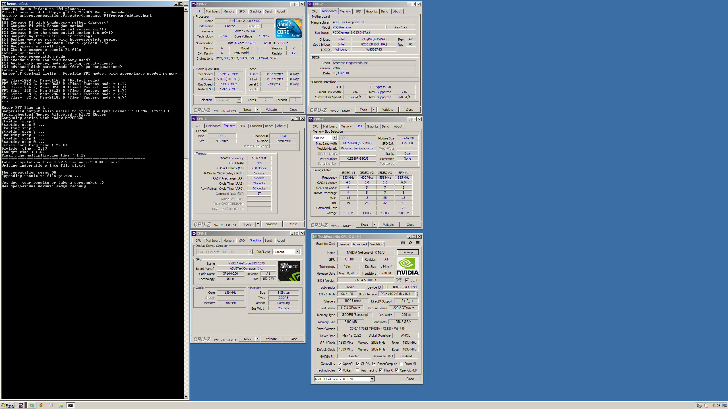Click the BIOS export share icon in GPU-Z
The width and height of the screenshot is (728, 409).
coord(399,280)
